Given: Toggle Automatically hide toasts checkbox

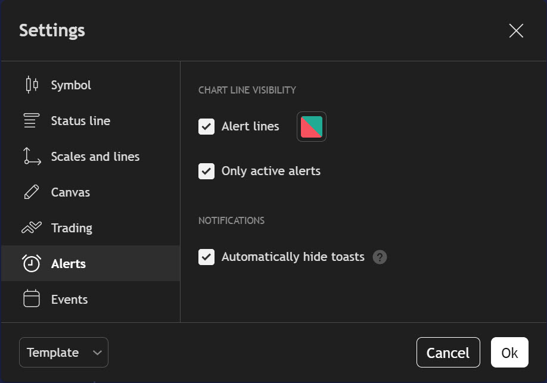Looking at the screenshot, I should point(206,257).
